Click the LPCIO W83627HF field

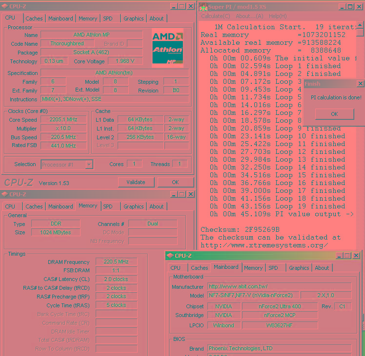click(280, 325)
